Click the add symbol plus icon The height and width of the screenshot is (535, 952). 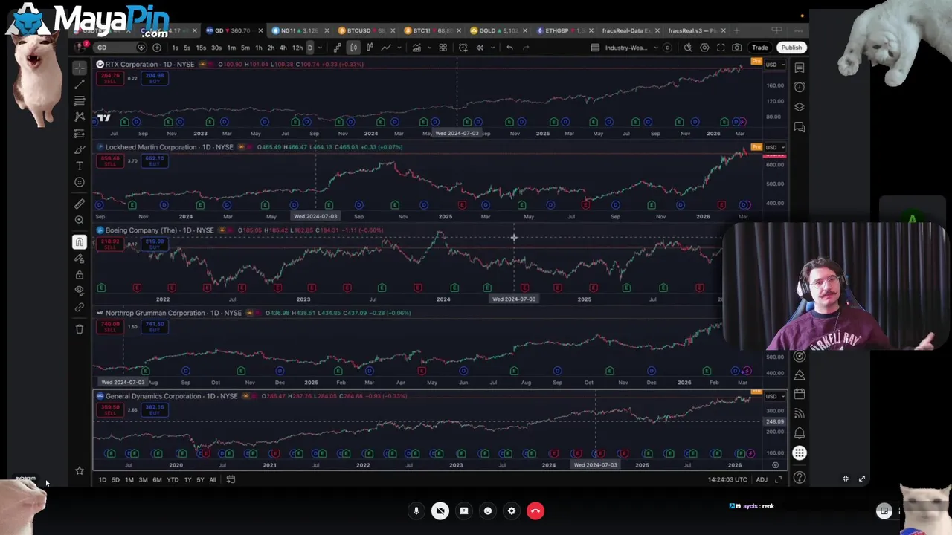157,48
